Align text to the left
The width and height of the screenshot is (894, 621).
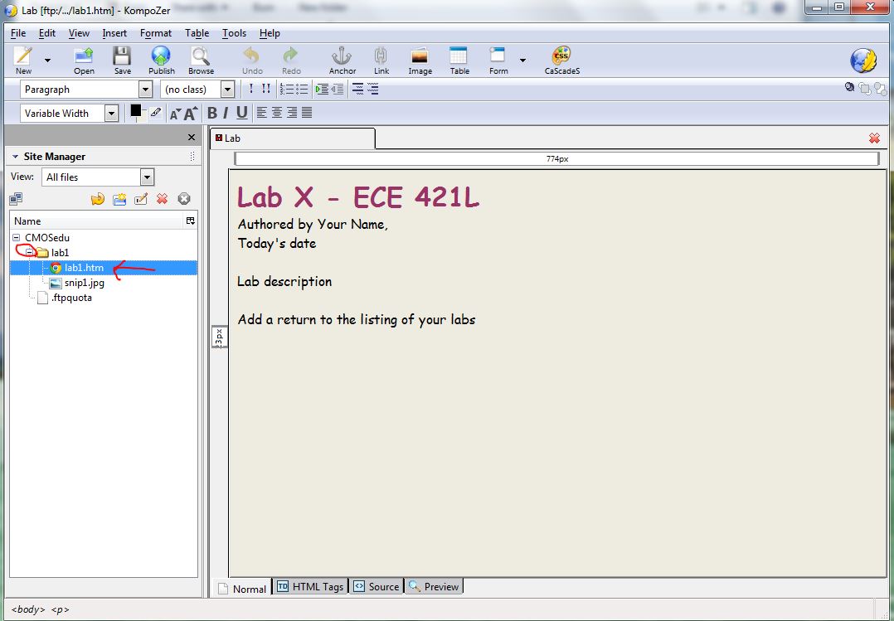[262, 113]
